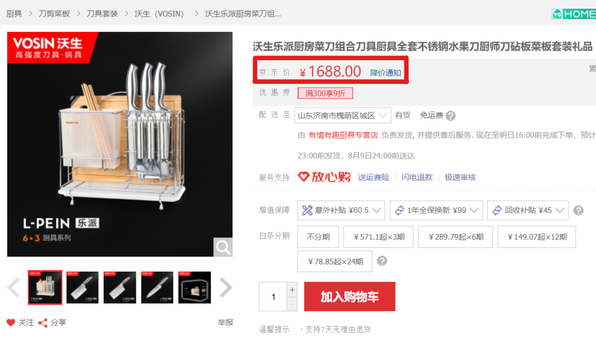Choose ¥149.07起×12期 installment plan
Viewport: 596px width, 341px height.
tap(537, 237)
